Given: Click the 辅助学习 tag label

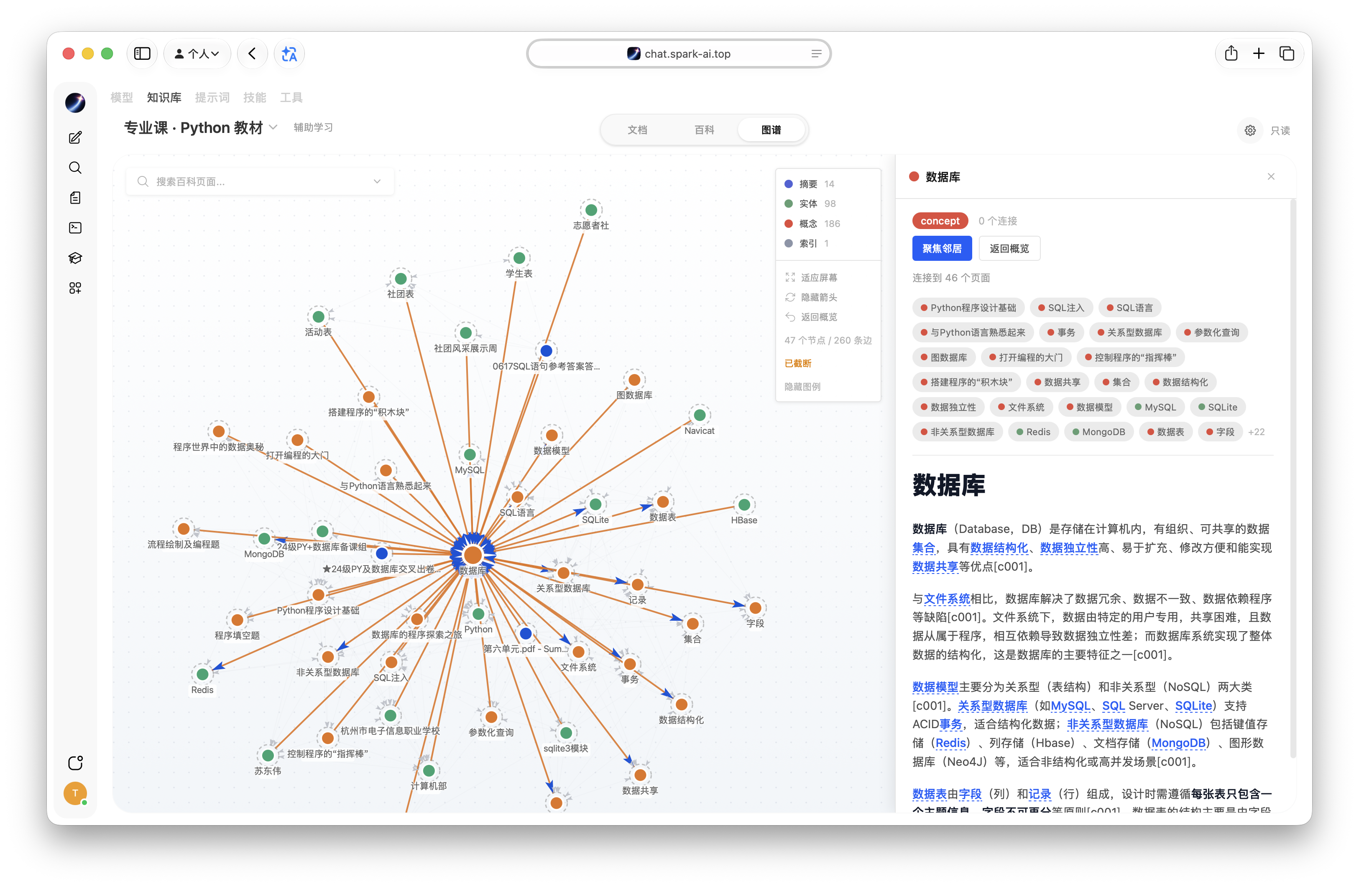Looking at the screenshot, I should [313, 127].
